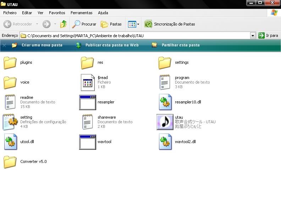Click the Ir para go button
Screen dimensions: 281x210
pyautogui.click(x=268, y=35)
